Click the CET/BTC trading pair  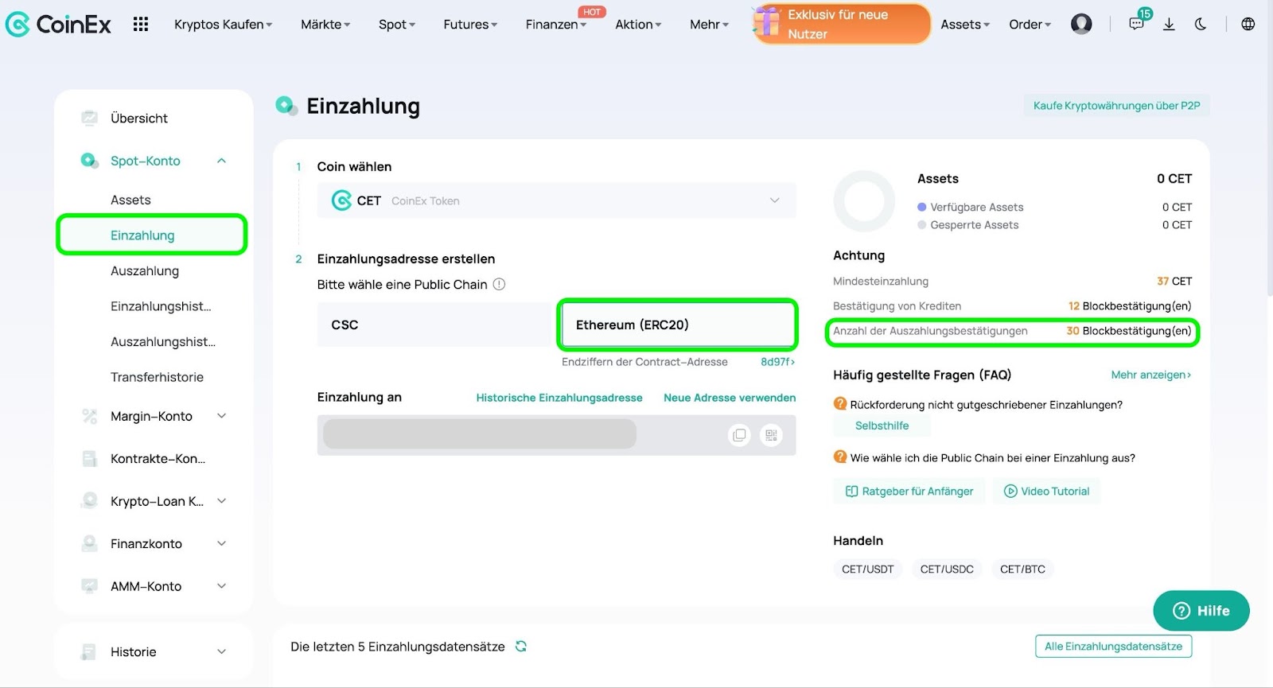coord(1022,569)
